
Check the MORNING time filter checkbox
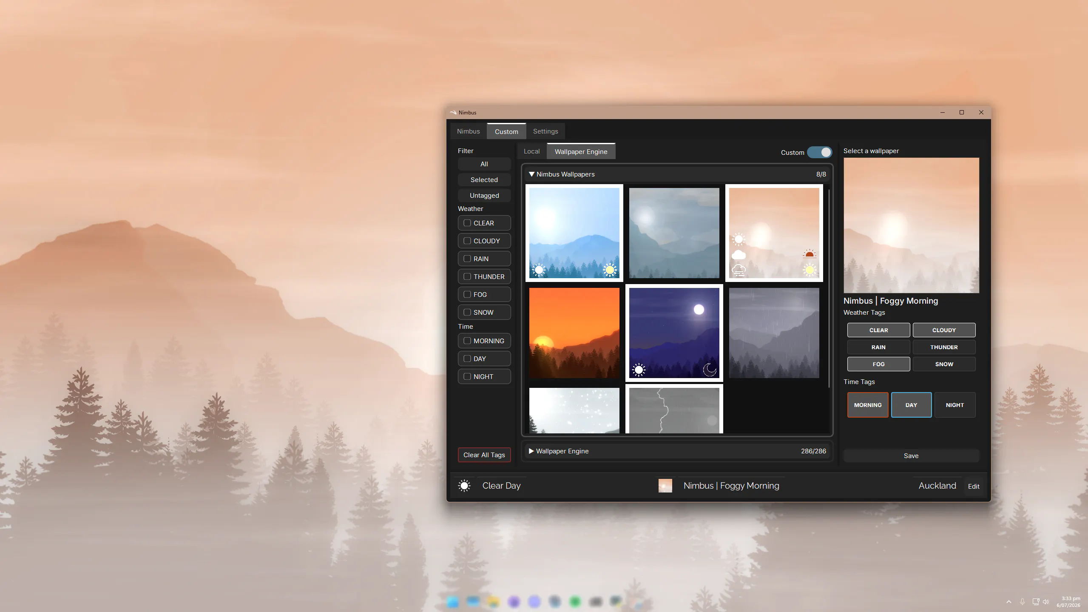[467, 341]
